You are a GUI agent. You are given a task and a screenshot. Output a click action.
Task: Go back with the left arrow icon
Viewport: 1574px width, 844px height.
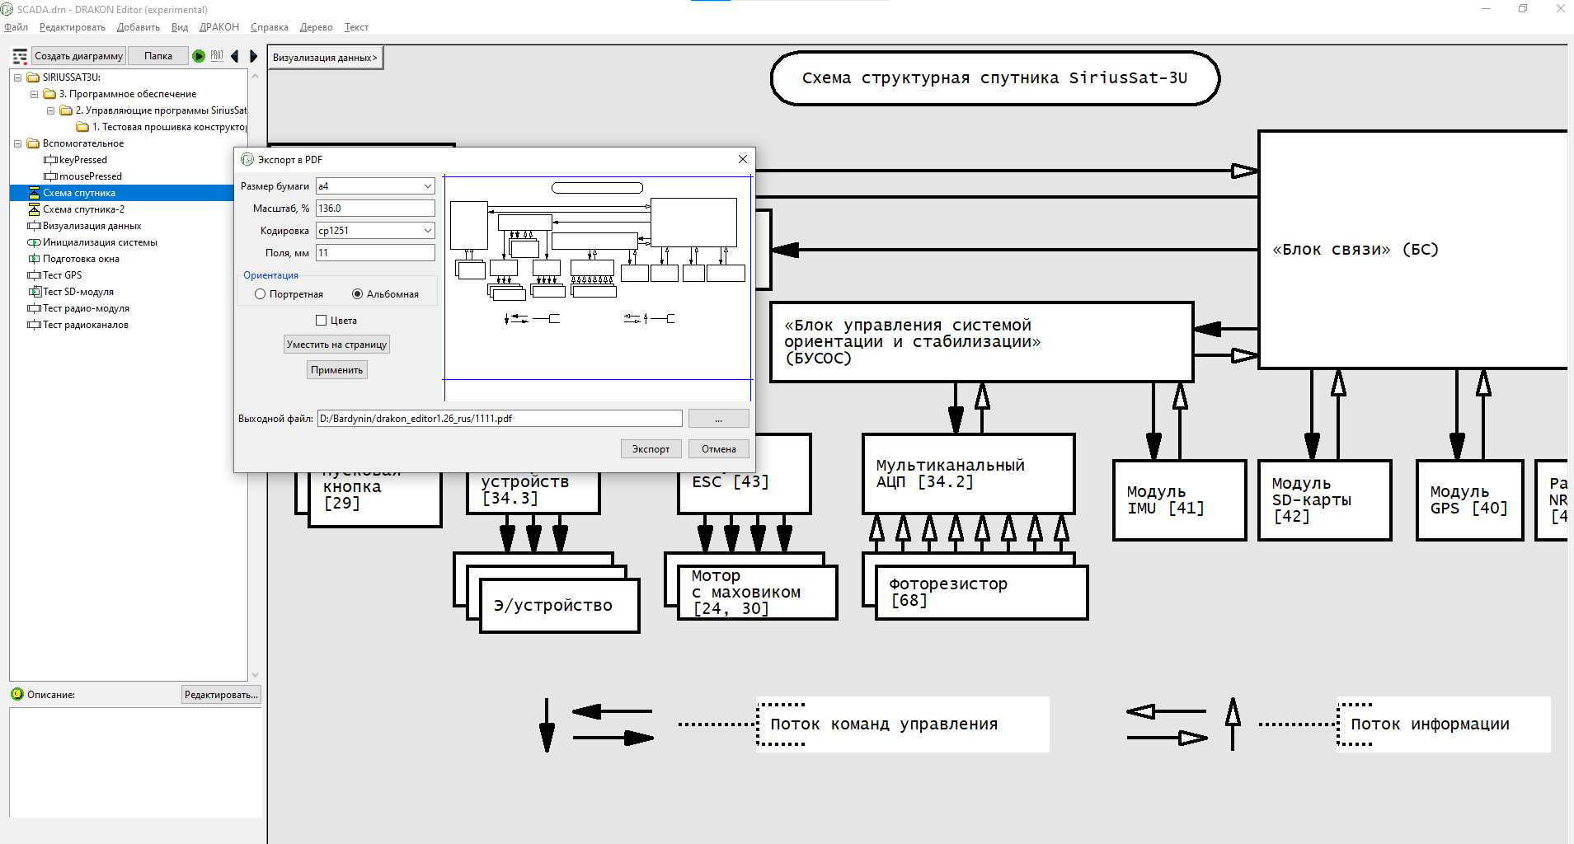(235, 56)
